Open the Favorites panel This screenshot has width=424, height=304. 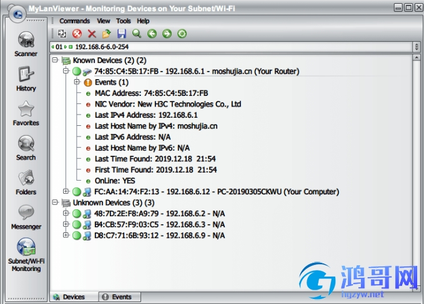[x=26, y=113]
